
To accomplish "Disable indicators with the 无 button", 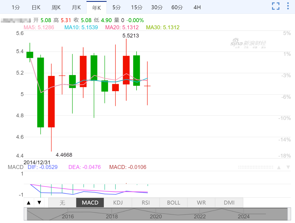I will pos(62,203).
